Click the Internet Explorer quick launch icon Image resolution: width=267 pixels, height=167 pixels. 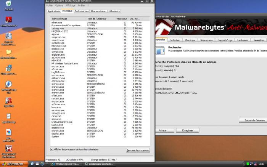tap(32, 164)
